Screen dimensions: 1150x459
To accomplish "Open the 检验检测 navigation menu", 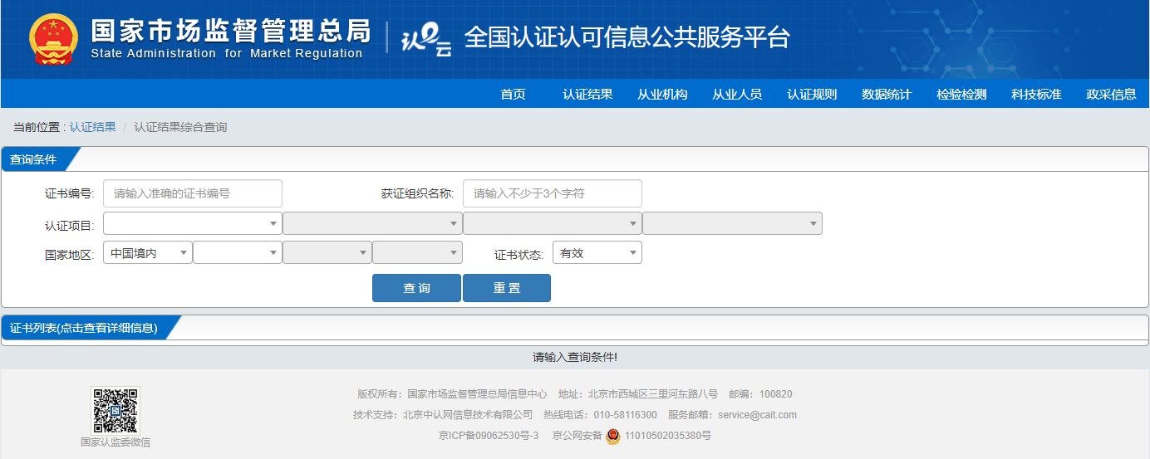I will click(x=961, y=94).
